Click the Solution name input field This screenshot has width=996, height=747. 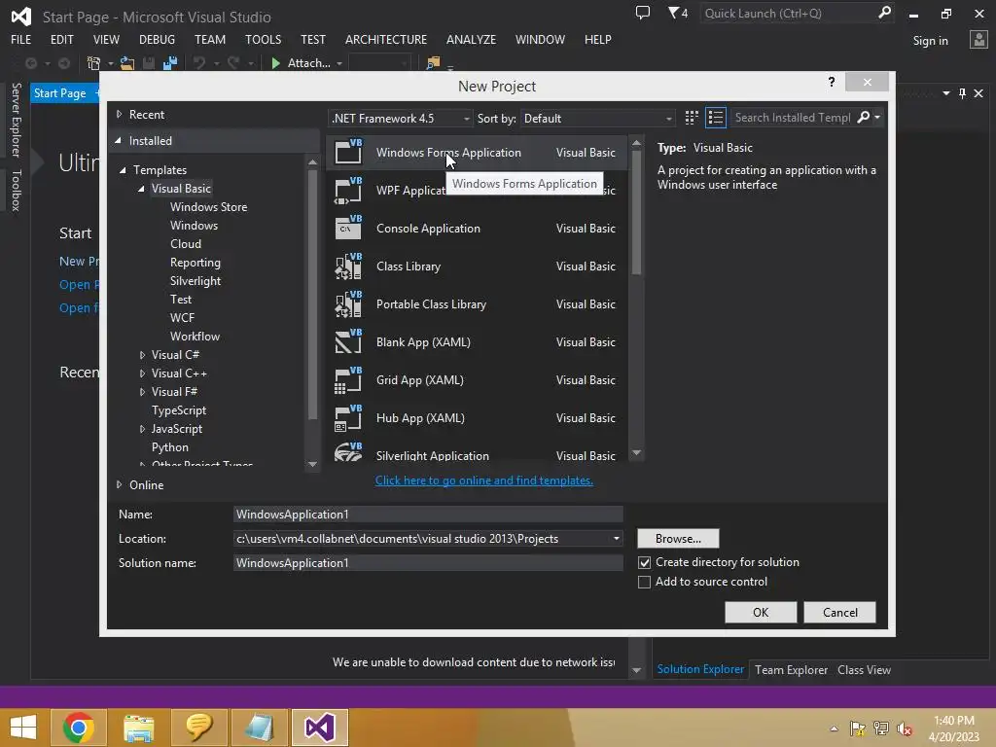click(x=428, y=563)
